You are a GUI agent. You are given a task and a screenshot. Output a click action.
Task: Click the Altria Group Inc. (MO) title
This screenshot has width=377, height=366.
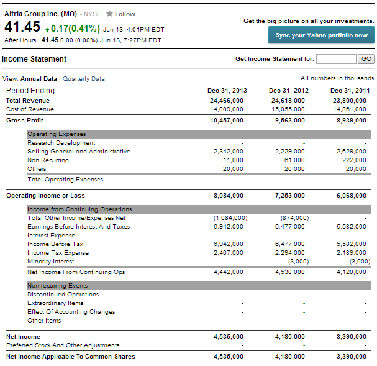tap(40, 14)
